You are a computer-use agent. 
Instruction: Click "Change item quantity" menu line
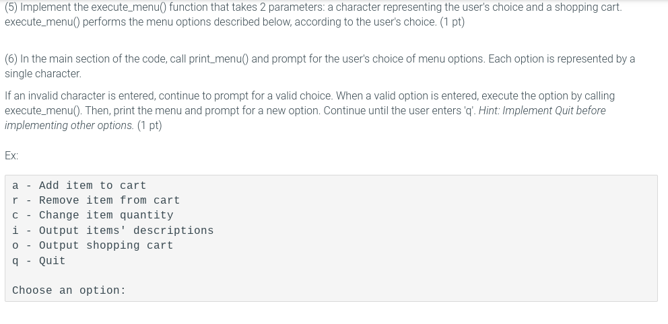pos(106,215)
